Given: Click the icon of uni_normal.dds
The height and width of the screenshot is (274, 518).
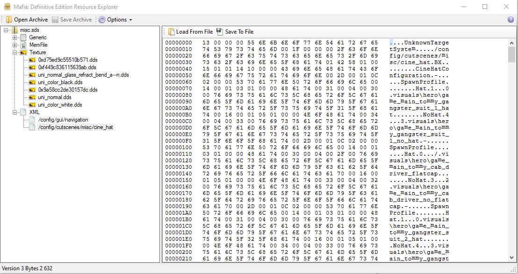Looking at the screenshot, I should coord(32,97).
